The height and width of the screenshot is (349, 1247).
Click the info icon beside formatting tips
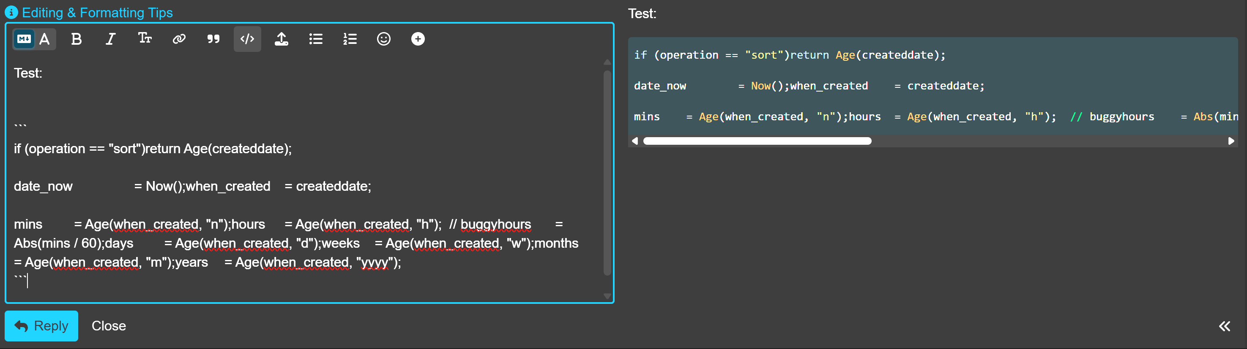[x=11, y=13]
